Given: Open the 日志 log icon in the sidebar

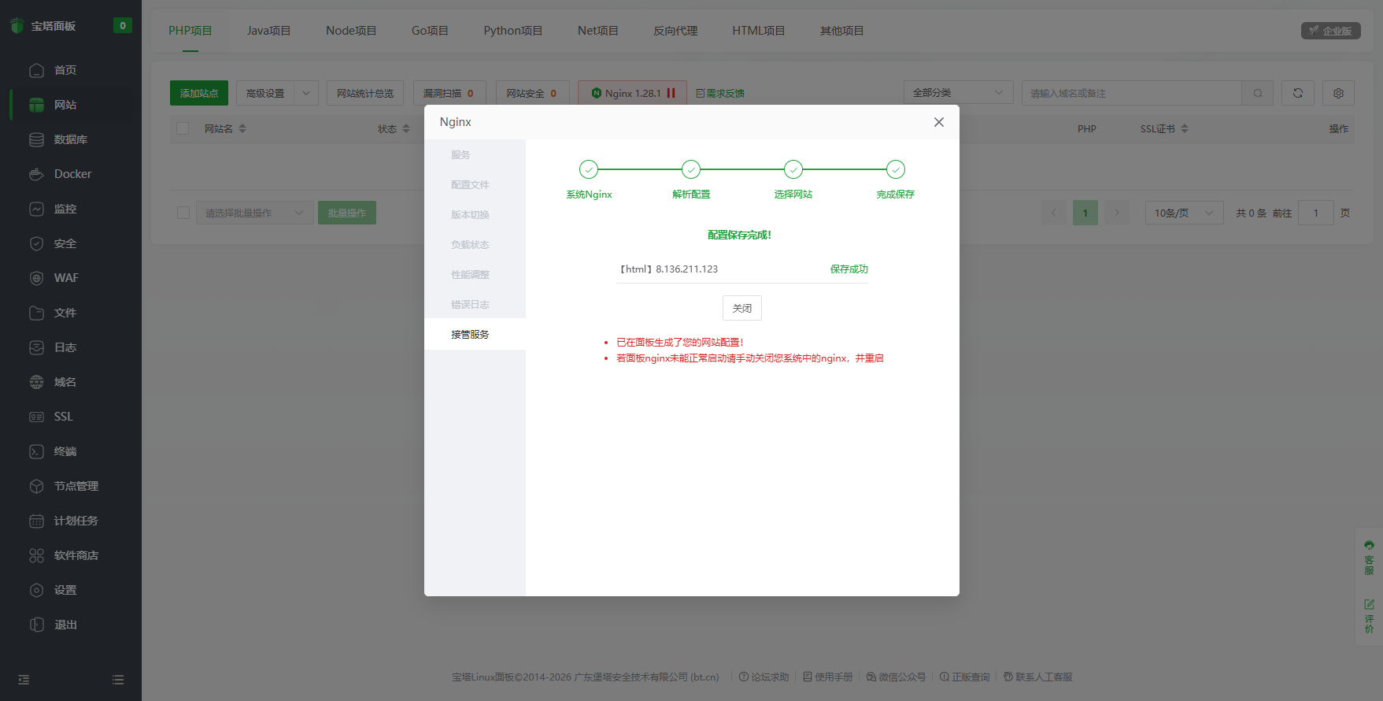Looking at the screenshot, I should (36, 347).
